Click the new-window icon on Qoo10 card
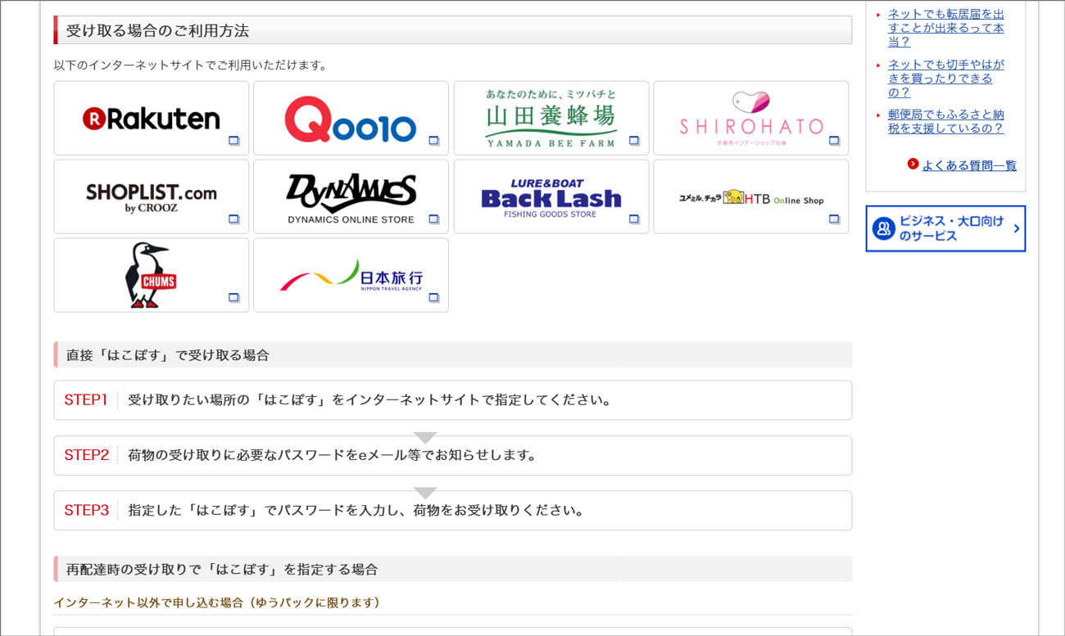 pyautogui.click(x=434, y=141)
